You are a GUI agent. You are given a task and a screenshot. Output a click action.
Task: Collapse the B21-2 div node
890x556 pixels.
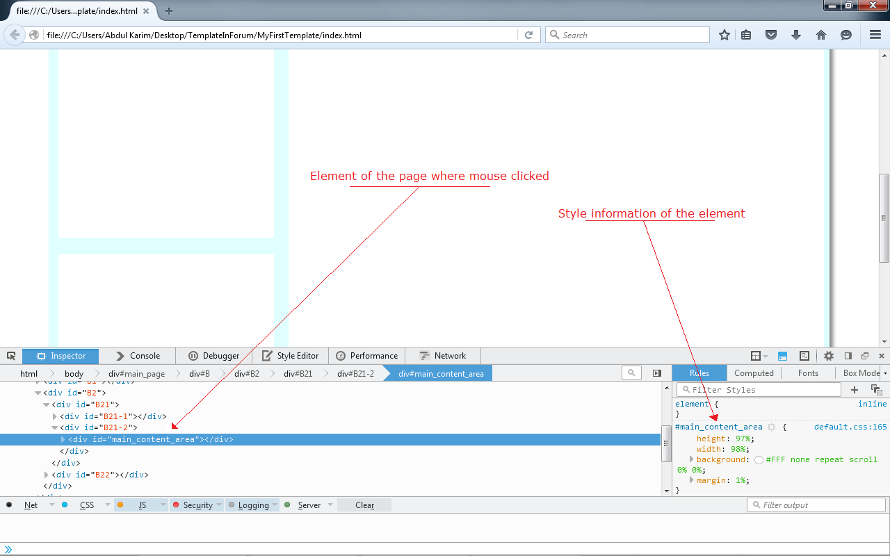pyautogui.click(x=55, y=427)
